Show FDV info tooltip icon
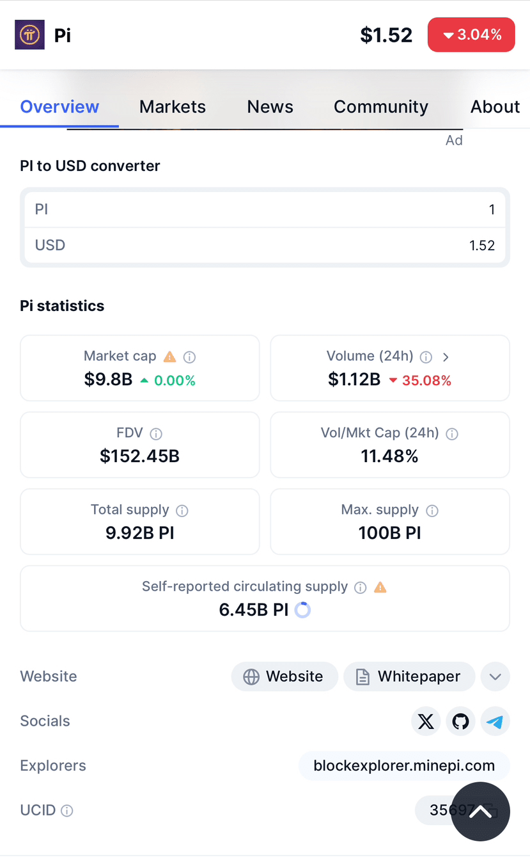530x857 pixels. [x=155, y=434]
